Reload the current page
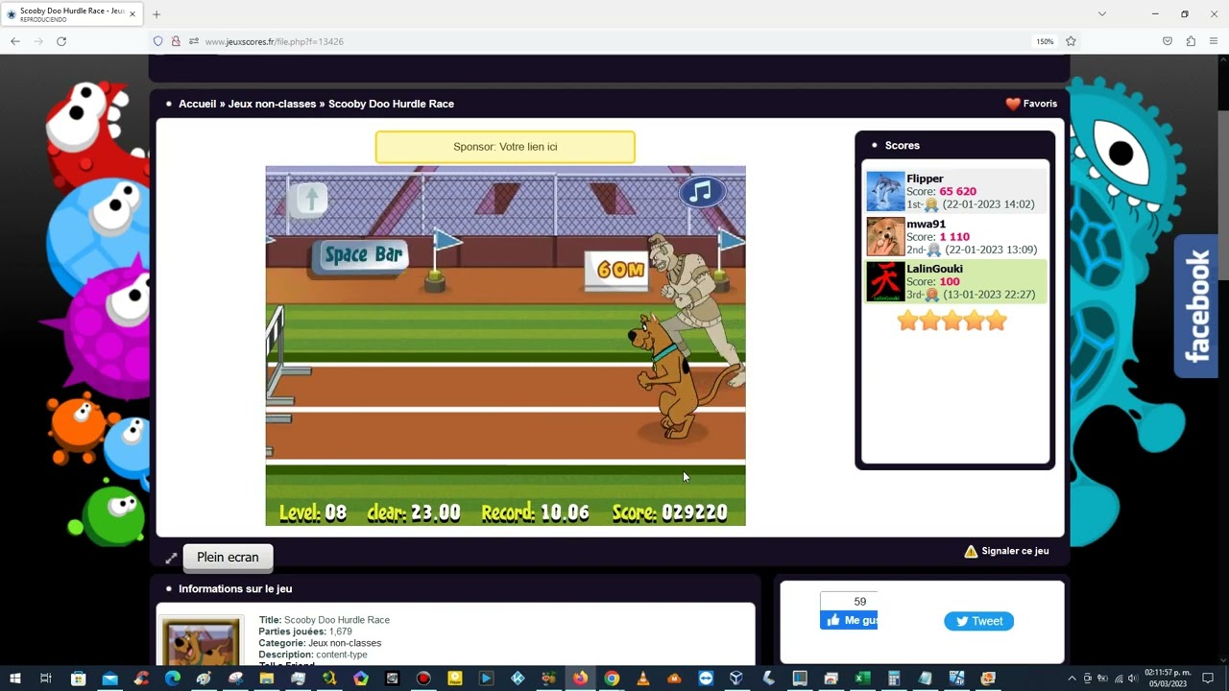 coord(61,41)
